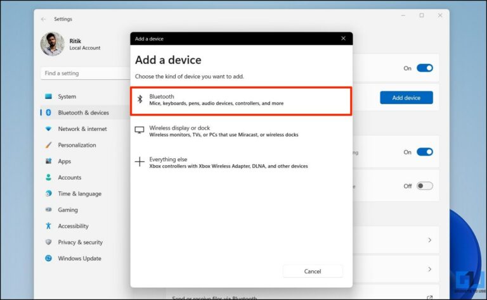The image size is (487, 300).
Task: Click the Apps icon in sidebar
Action: pos(48,161)
